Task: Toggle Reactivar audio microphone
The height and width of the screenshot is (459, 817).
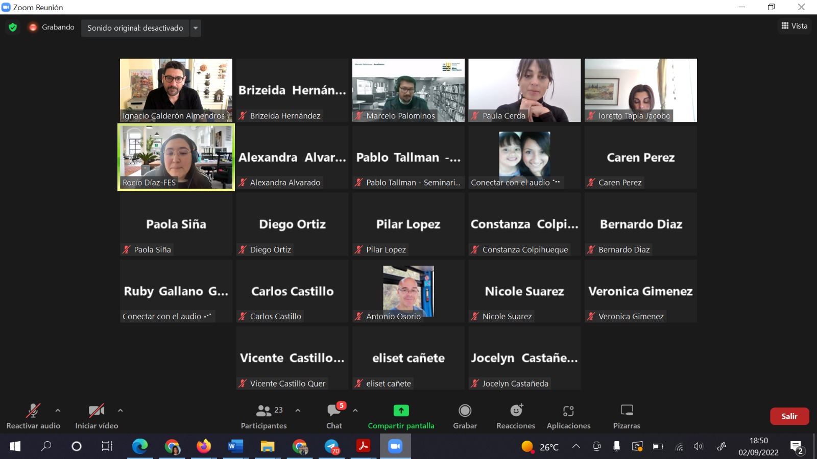Action: click(x=33, y=416)
